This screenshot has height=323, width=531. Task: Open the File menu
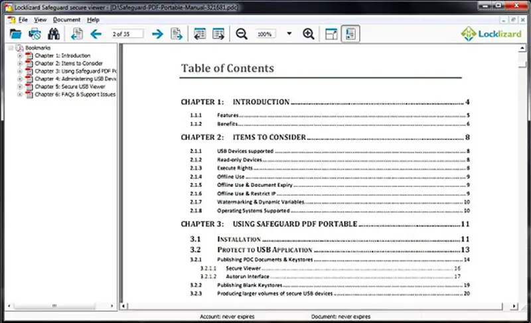pyautogui.click(x=23, y=20)
